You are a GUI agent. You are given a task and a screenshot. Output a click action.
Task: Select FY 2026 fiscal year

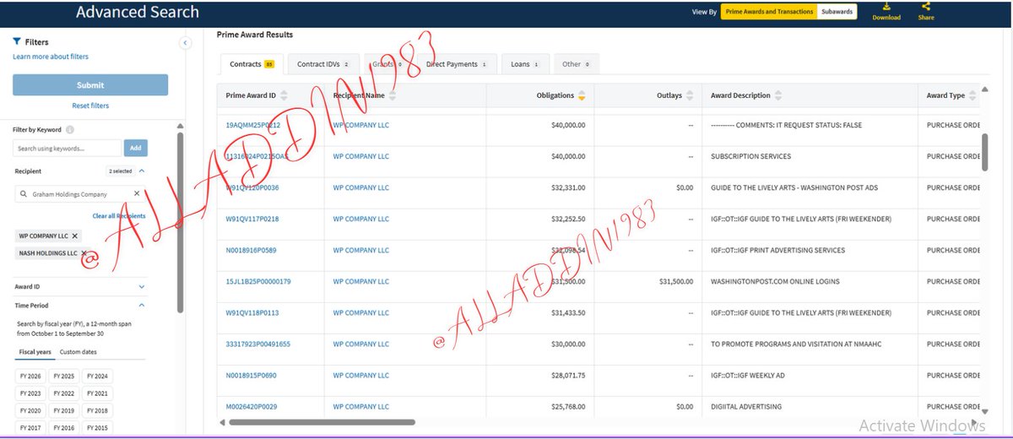click(30, 377)
